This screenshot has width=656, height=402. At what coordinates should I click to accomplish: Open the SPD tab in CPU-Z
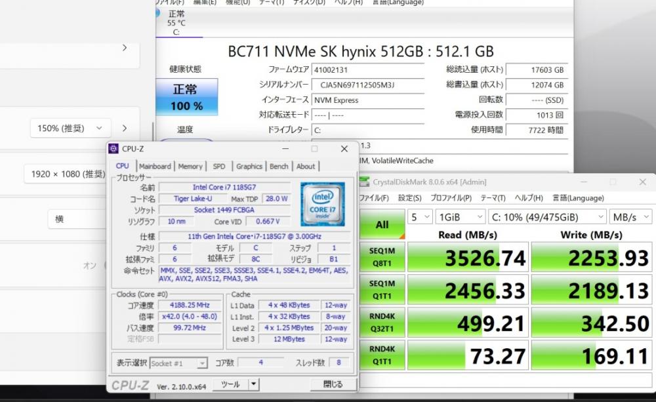tap(219, 166)
